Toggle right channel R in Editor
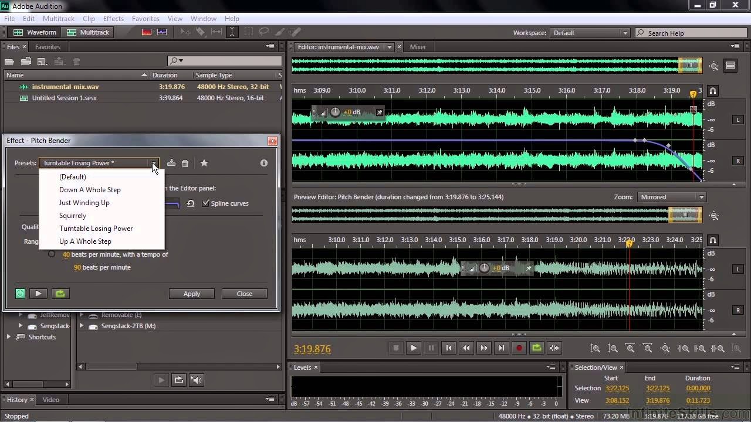The width and height of the screenshot is (751, 422). 738,161
